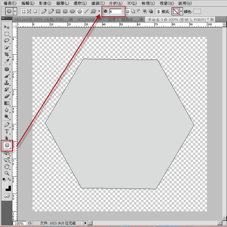
Task: Choose Ellipse shape in options bar
Action: click(72, 11)
